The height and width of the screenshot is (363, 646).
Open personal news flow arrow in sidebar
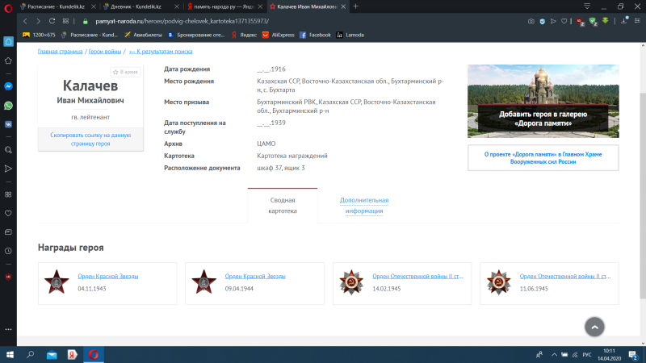(x=8, y=169)
